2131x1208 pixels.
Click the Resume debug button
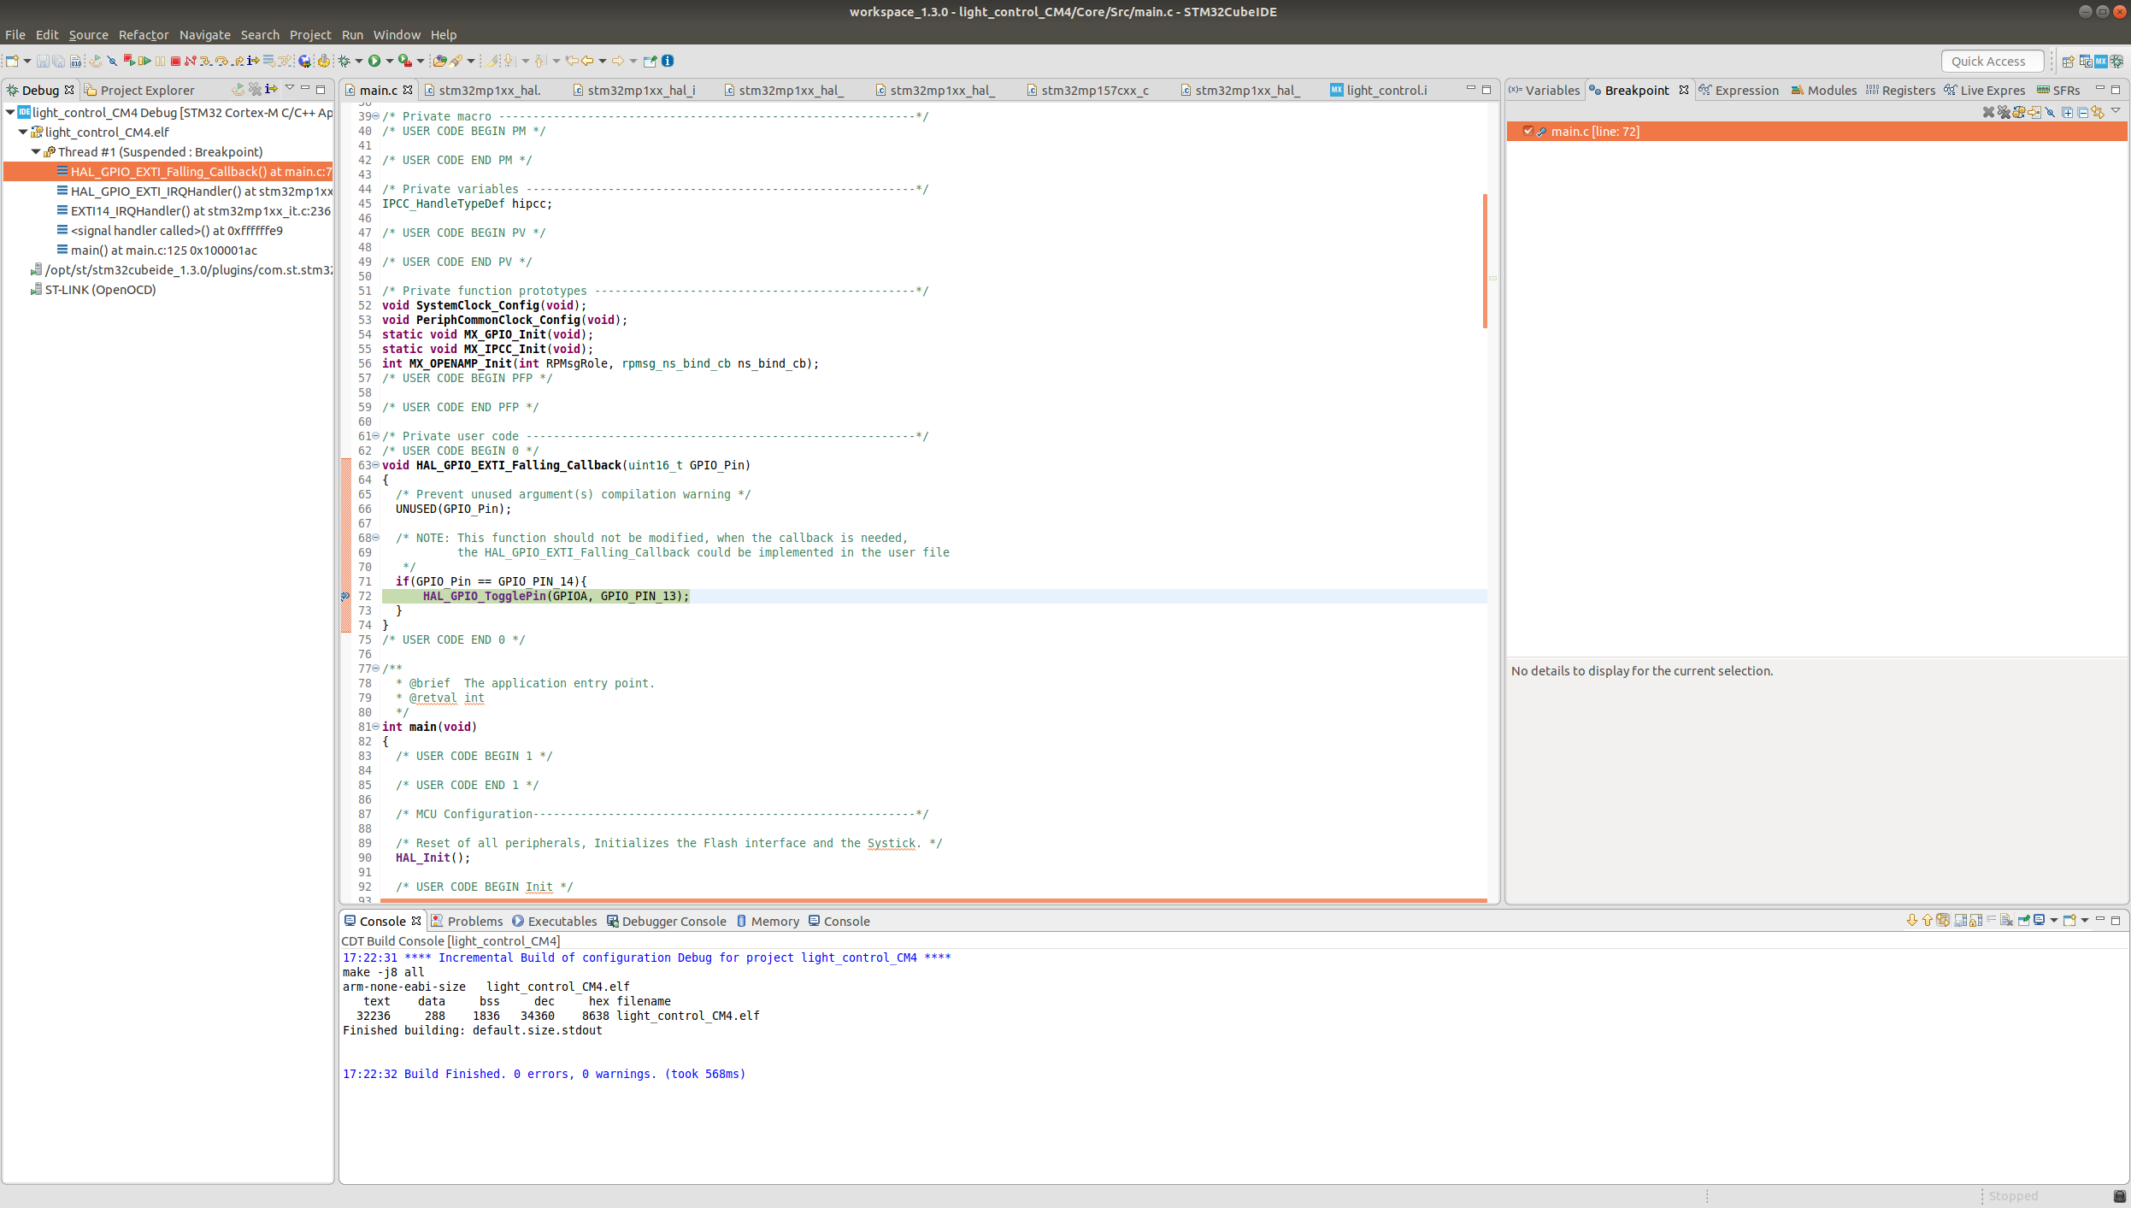click(144, 61)
